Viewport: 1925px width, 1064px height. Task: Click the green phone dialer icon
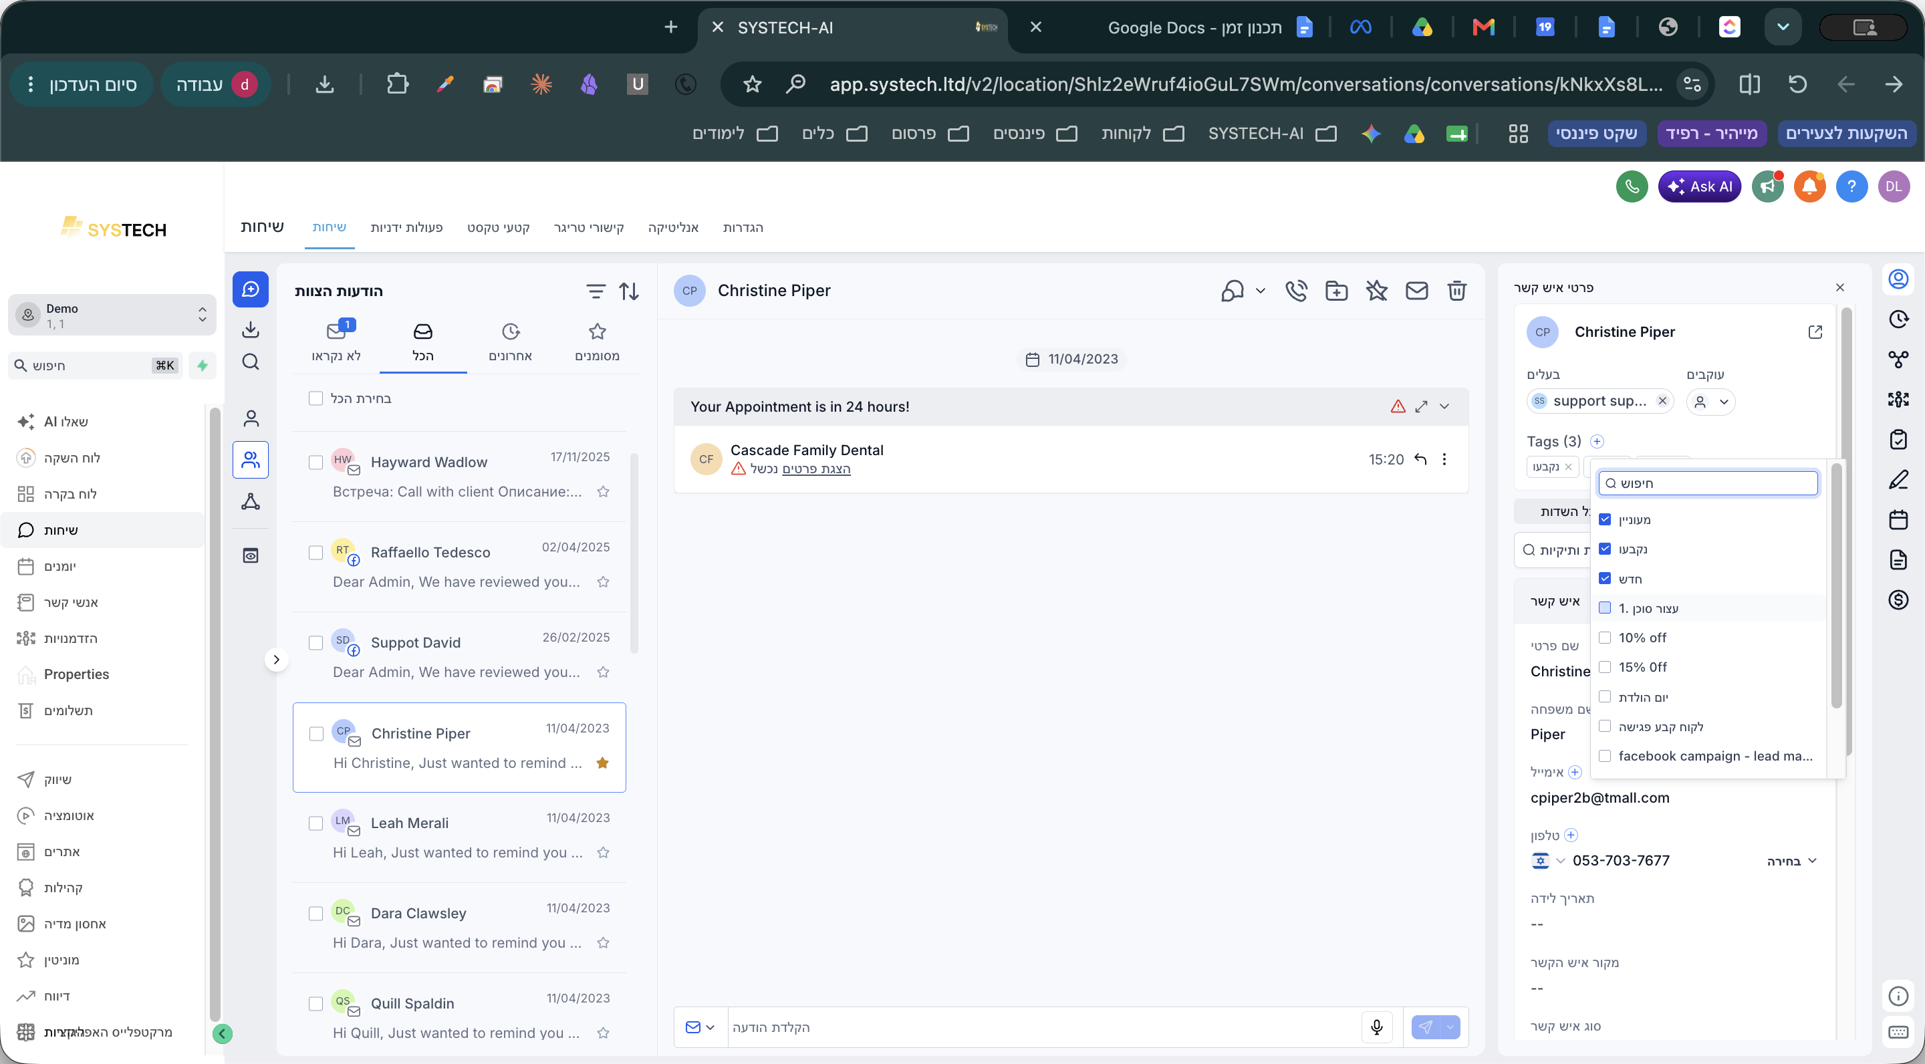[1632, 186]
